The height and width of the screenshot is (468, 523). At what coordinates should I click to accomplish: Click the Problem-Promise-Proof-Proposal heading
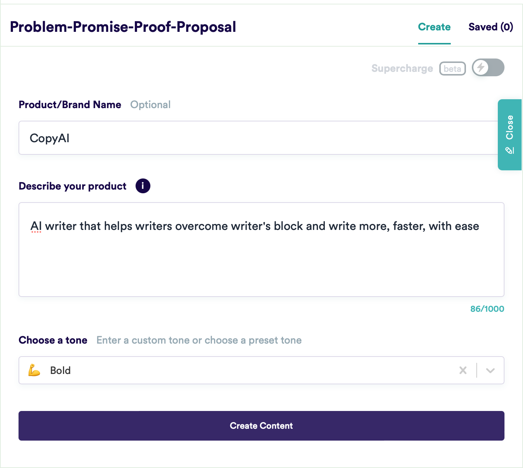coord(123,27)
